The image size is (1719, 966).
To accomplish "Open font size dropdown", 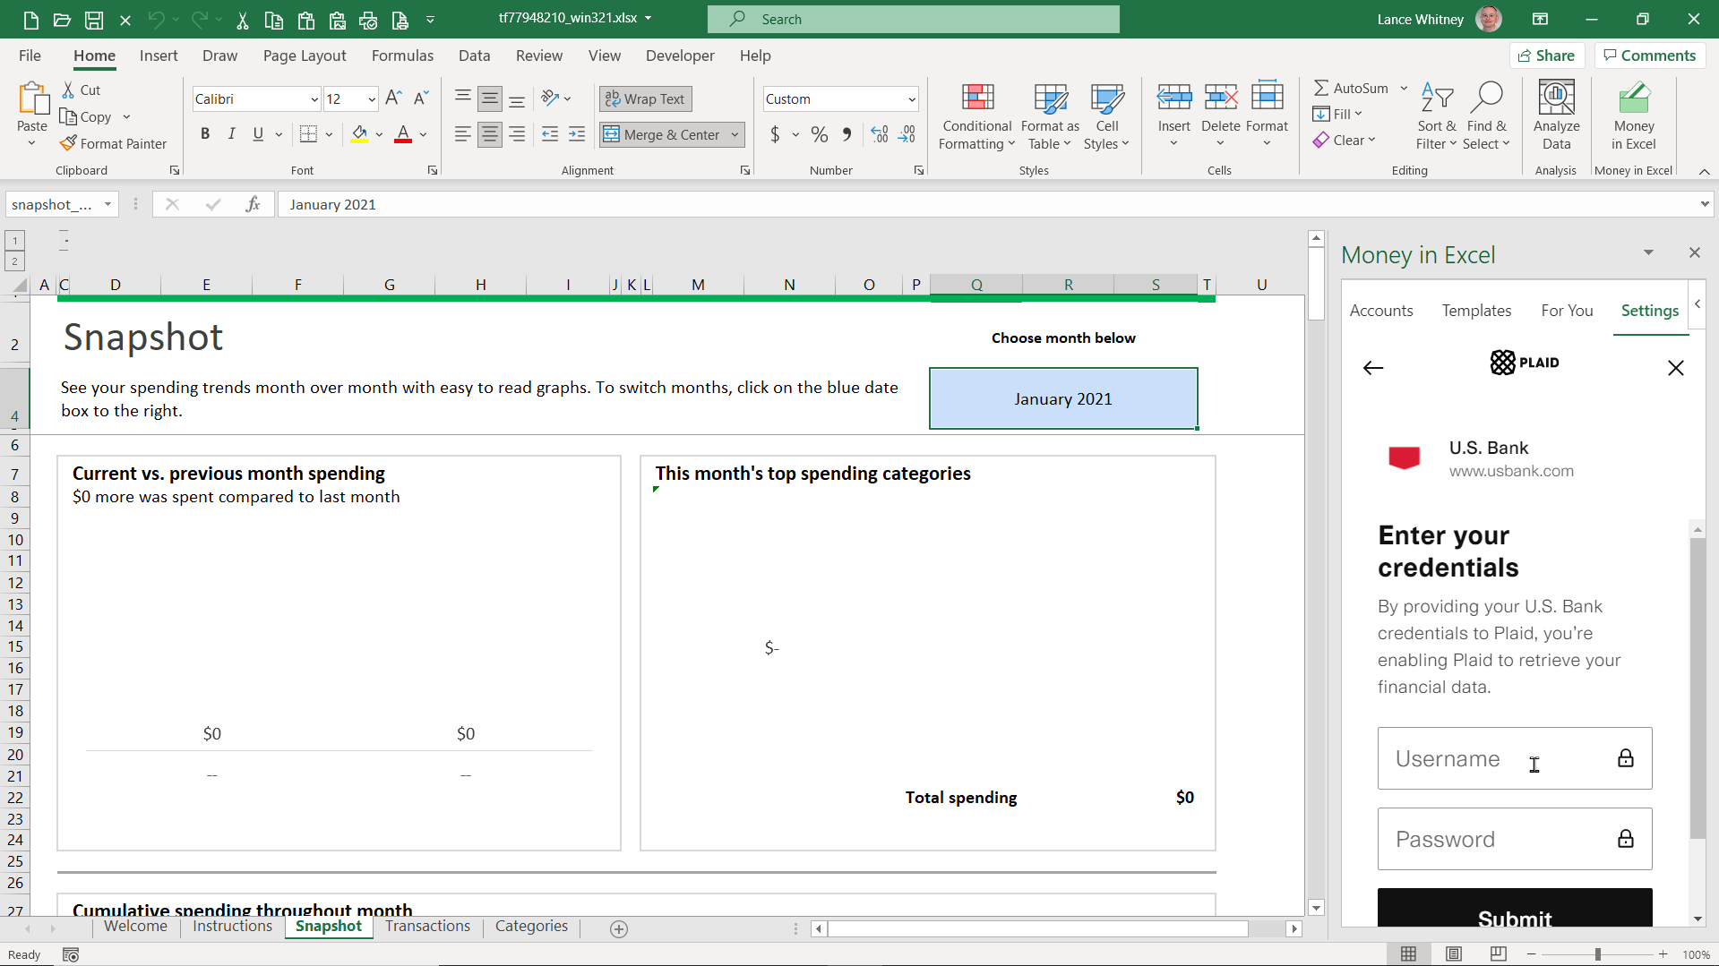I will point(372,99).
